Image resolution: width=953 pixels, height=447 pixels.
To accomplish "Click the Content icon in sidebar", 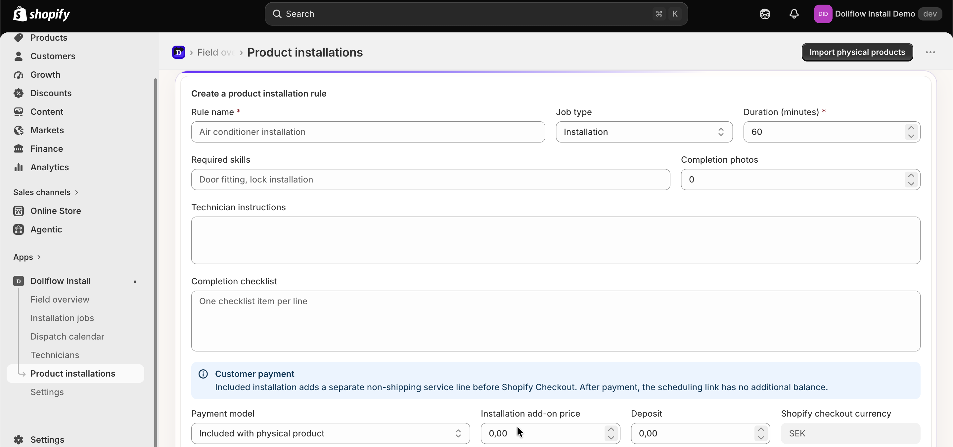I will (19, 112).
